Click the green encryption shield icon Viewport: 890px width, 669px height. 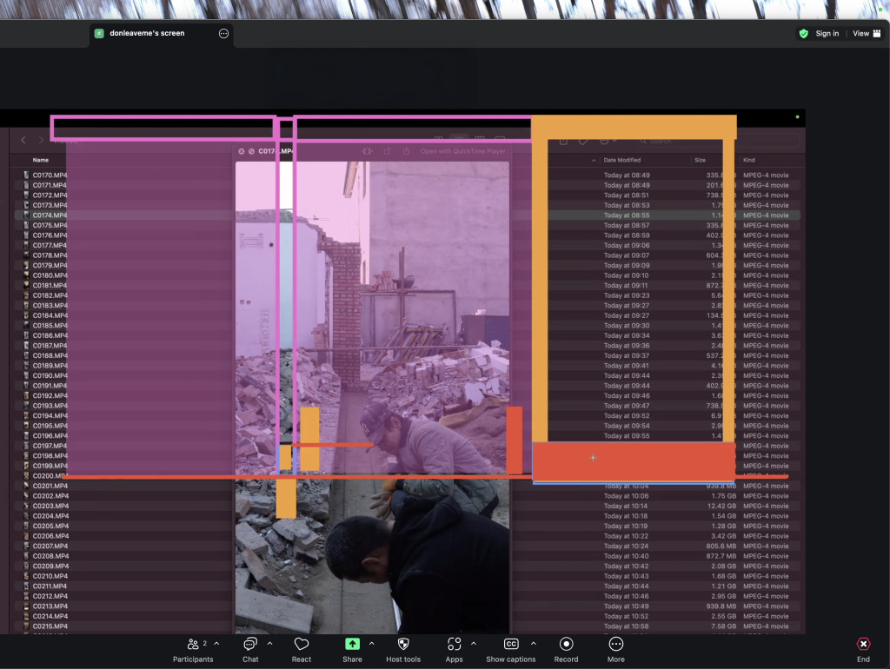[804, 34]
